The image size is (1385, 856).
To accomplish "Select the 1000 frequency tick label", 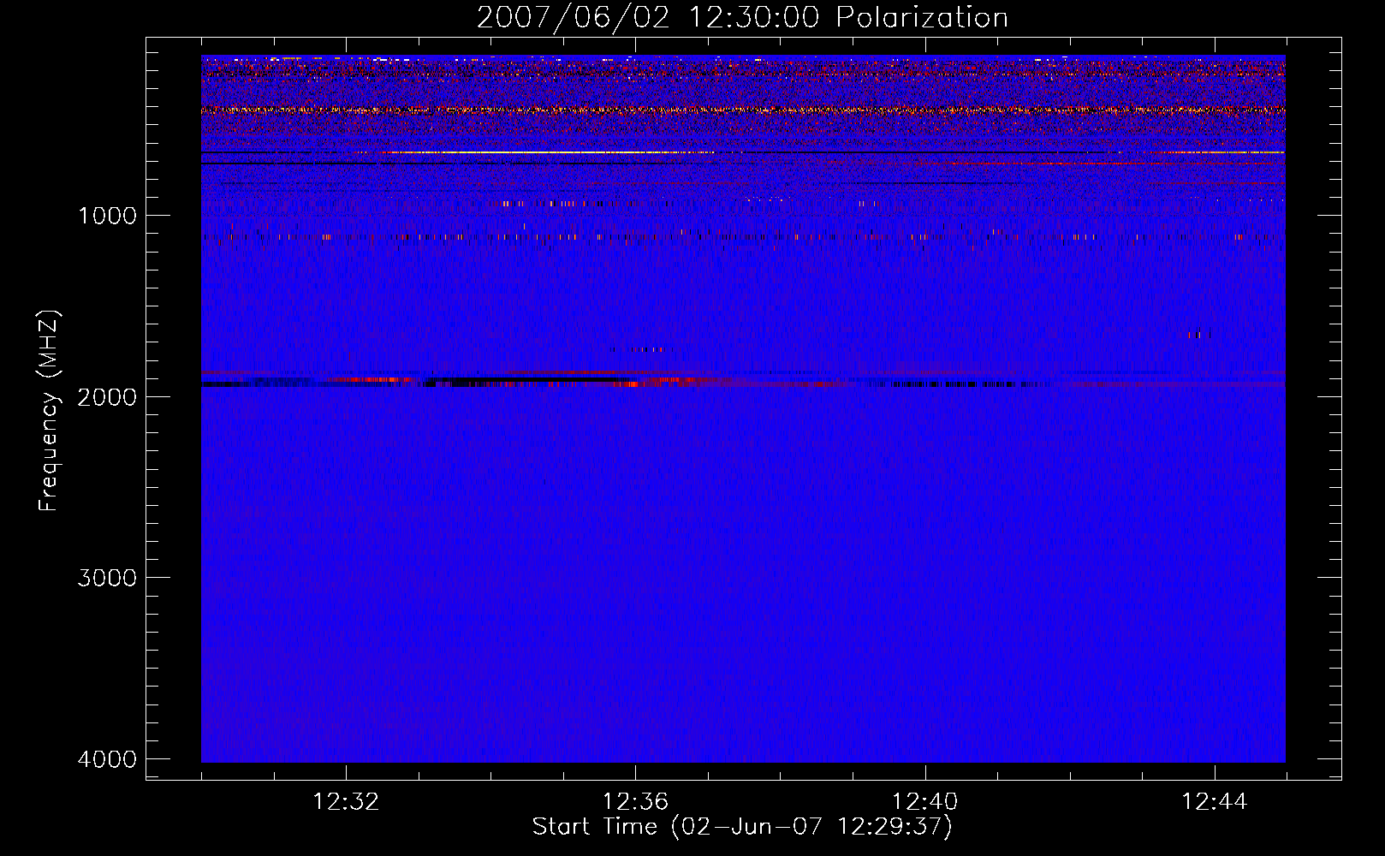I will [107, 216].
